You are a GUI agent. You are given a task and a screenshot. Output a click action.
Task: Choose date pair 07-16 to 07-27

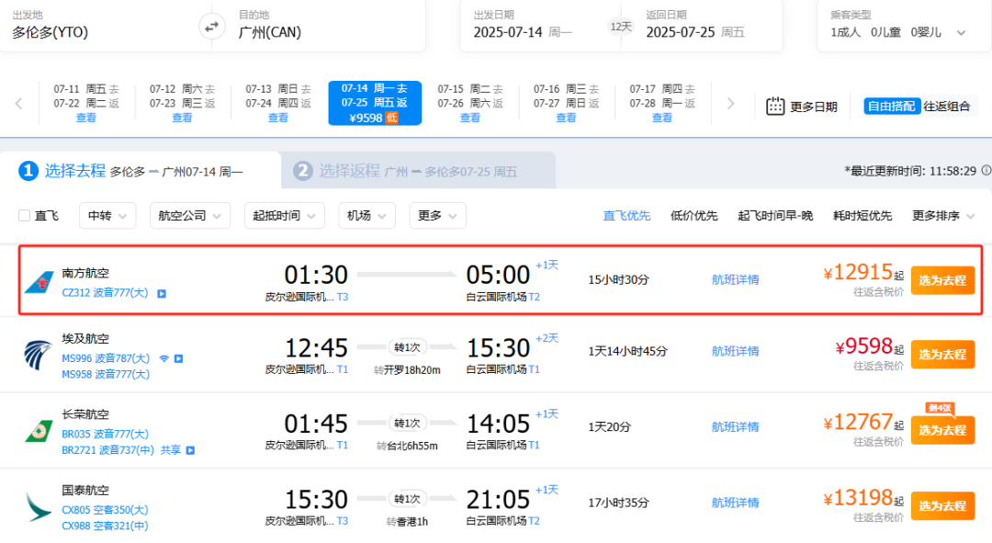click(x=566, y=103)
